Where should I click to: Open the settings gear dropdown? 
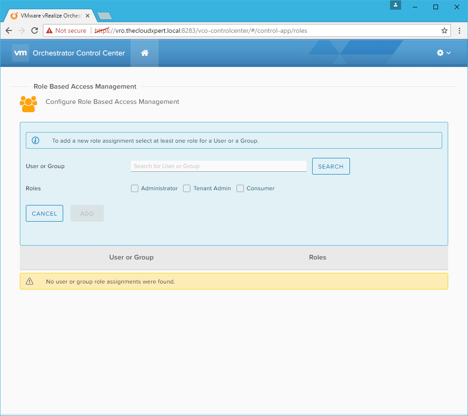pos(443,53)
